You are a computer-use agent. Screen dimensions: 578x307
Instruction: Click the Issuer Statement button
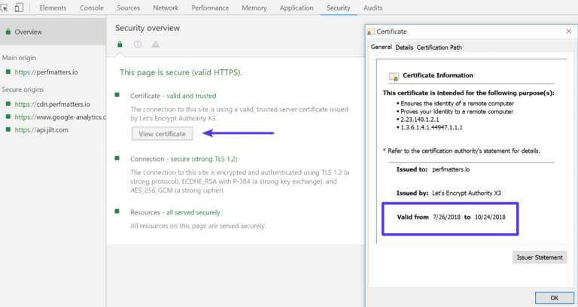(x=540, y=257)
